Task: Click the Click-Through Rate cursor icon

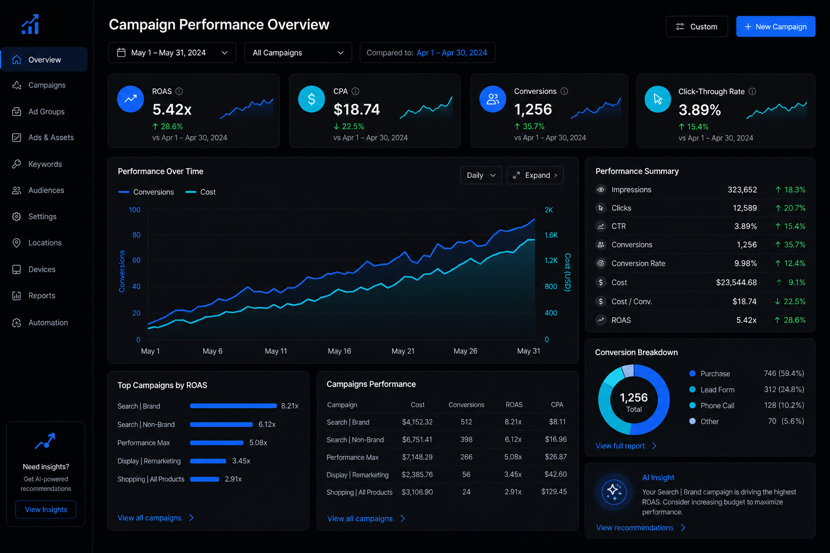Action: [x=658, y=99]
